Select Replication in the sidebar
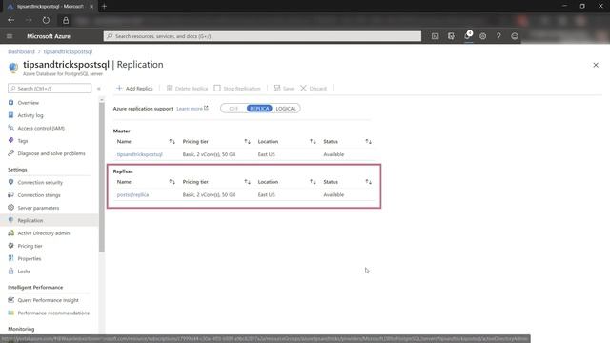This screenshot has height=343, width=610. (30, 220)
